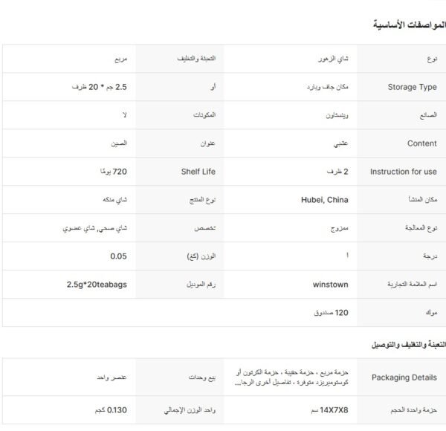Select the Hubei, China origin value
446x431 pixels.
[327, 200]
